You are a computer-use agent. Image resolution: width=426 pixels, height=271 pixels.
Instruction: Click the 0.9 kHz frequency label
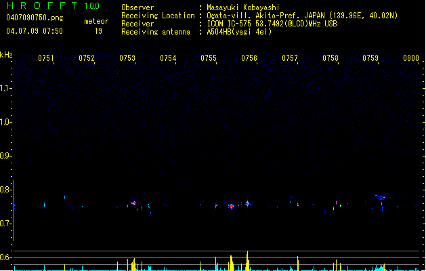pos(5,156)
